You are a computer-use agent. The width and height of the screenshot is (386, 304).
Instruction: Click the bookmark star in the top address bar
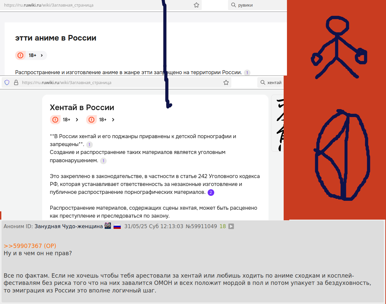(196, 5)
